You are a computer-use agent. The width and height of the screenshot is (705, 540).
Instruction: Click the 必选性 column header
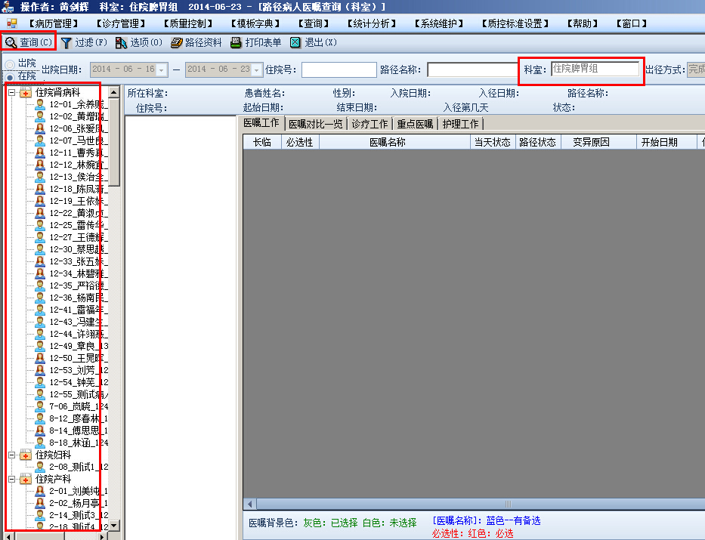click(x=299, y=143)
